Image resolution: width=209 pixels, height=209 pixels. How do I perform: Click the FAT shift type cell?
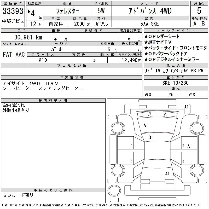point(7,55)
